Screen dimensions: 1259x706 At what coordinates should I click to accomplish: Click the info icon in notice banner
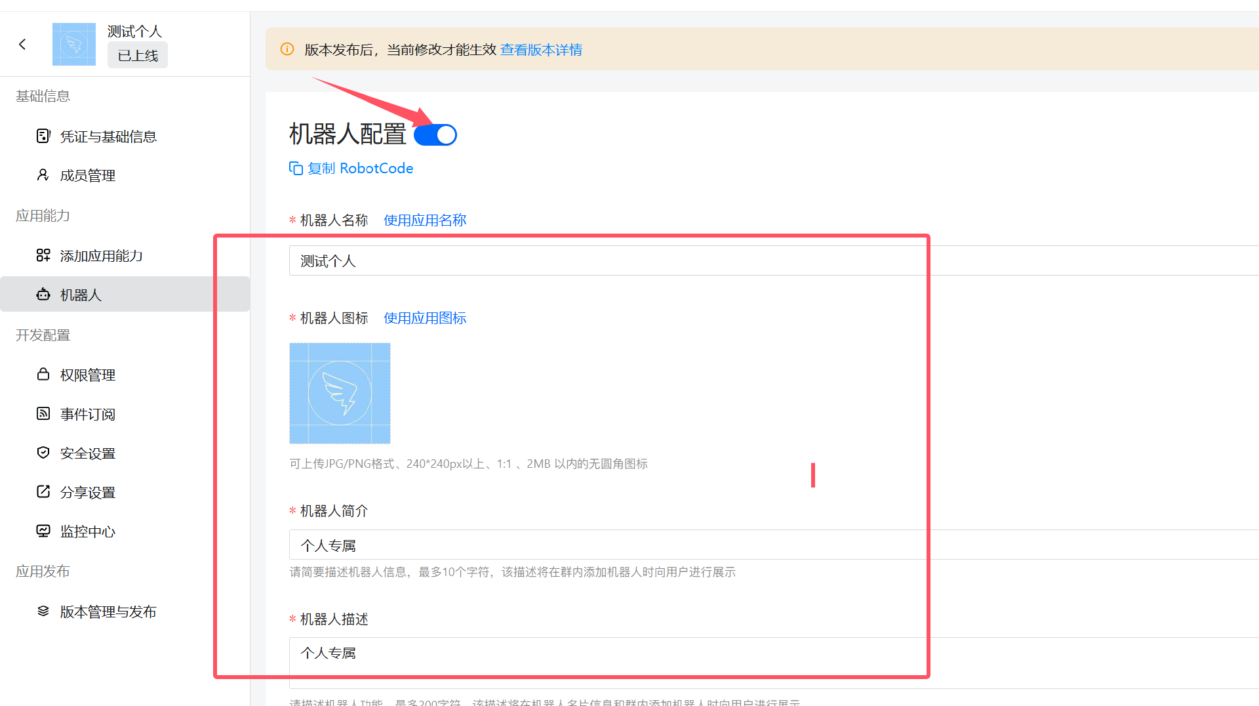pyautogui.click(x=287, y=49)
